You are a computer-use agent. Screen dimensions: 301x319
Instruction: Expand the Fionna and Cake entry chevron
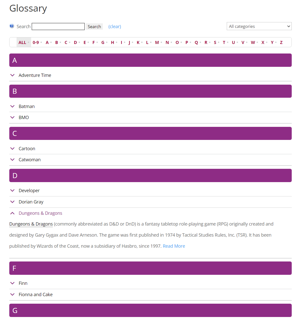pos(12,294)
